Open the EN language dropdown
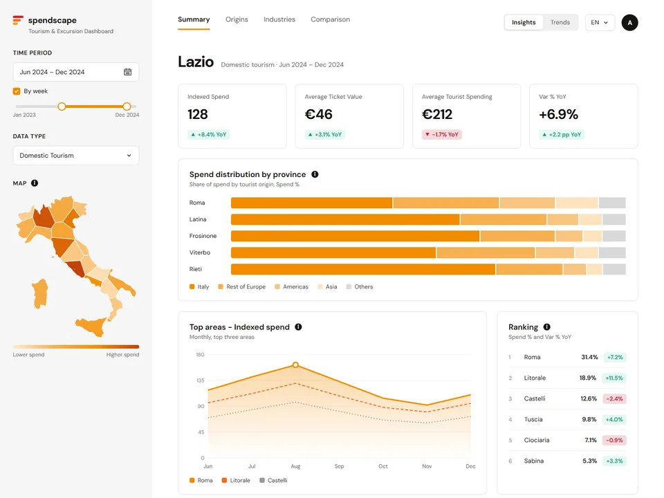 pyautogui.click(x=600, y=22)
